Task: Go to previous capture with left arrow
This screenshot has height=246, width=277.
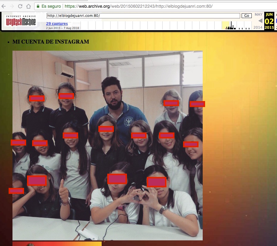Action: coord(260,21)
